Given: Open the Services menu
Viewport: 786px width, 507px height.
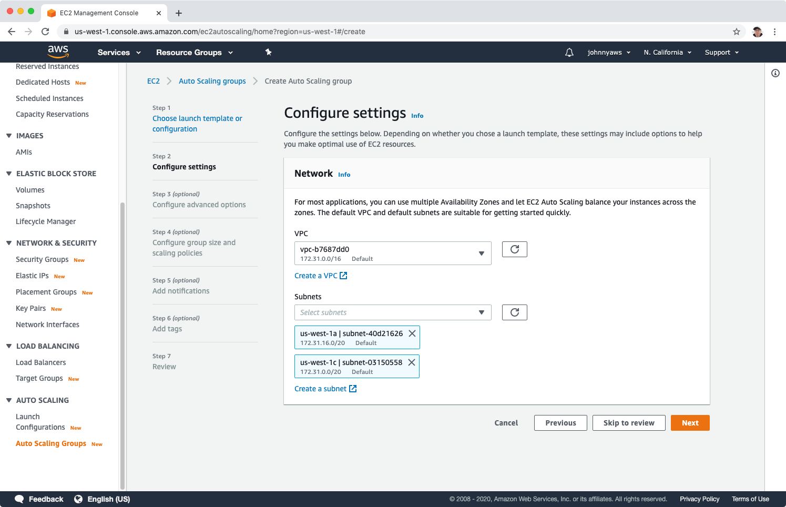Looking at the screenshot, I should (x=119, y=53).
